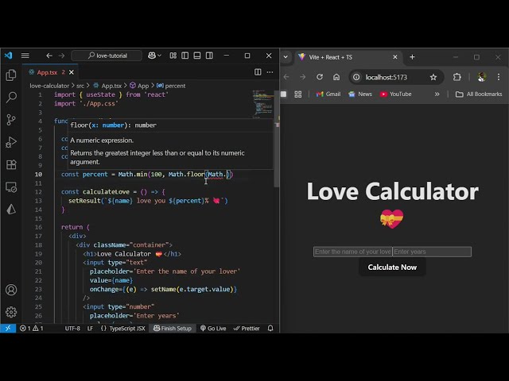509x381 pixels.
Task: Open the remote window indicator in status bar
Action: 8,328
